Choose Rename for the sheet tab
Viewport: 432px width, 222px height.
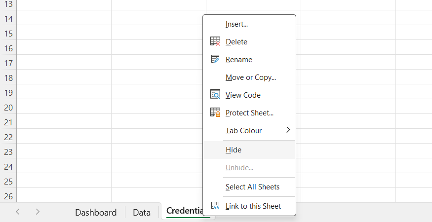(x=249, y=60)
